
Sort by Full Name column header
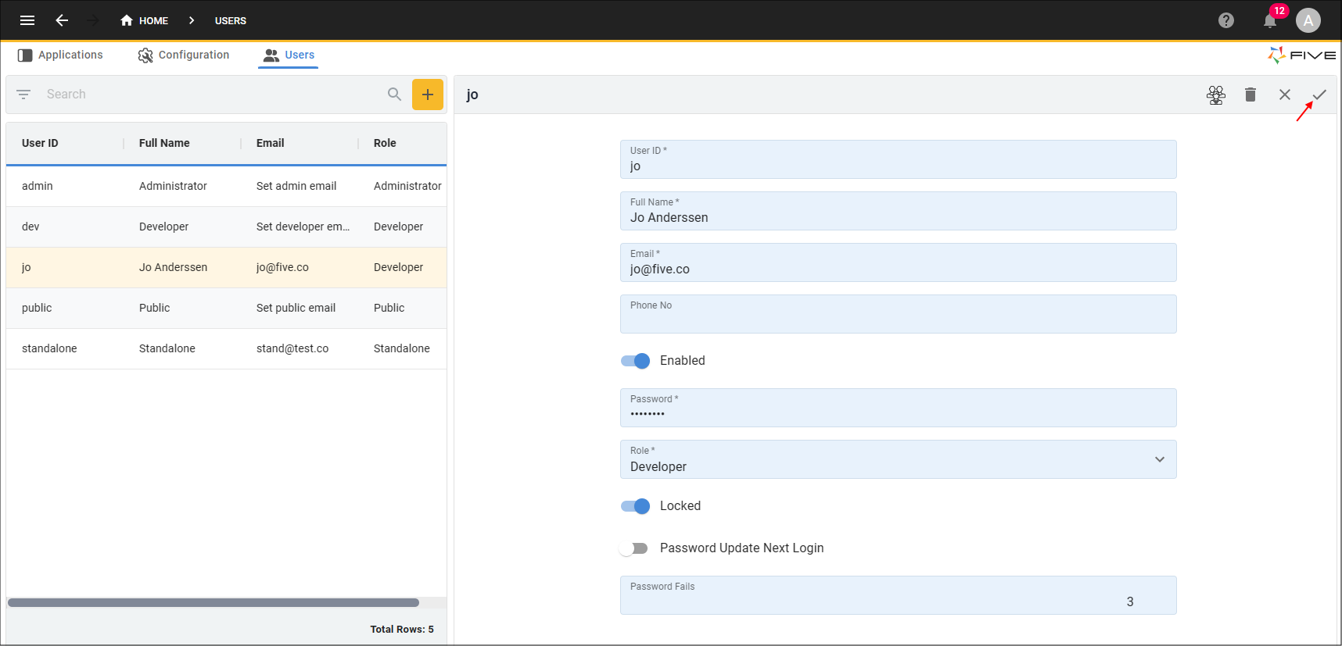164,143
